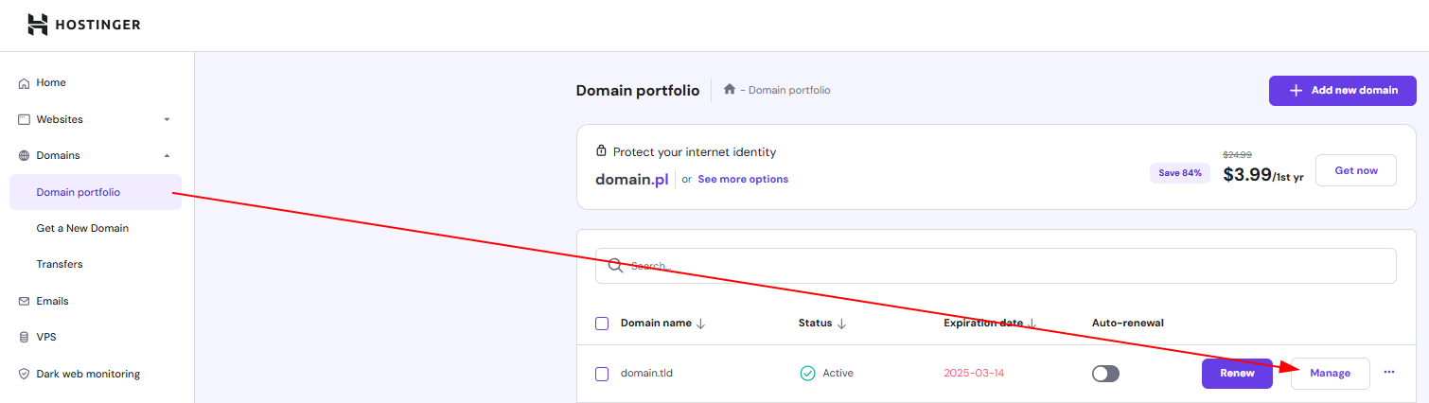Screen dimensions: 1429x403
Task: Expand the Websites menu arrow
Action: (167, 120)
